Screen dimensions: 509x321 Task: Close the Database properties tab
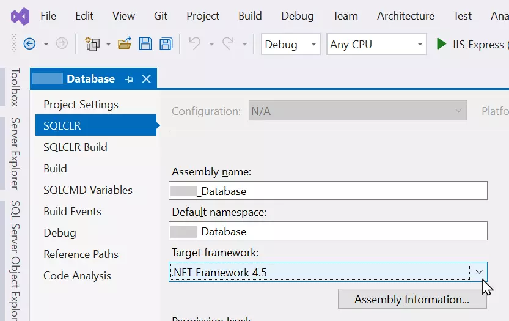pyautogui.click(x=147, y=79)
